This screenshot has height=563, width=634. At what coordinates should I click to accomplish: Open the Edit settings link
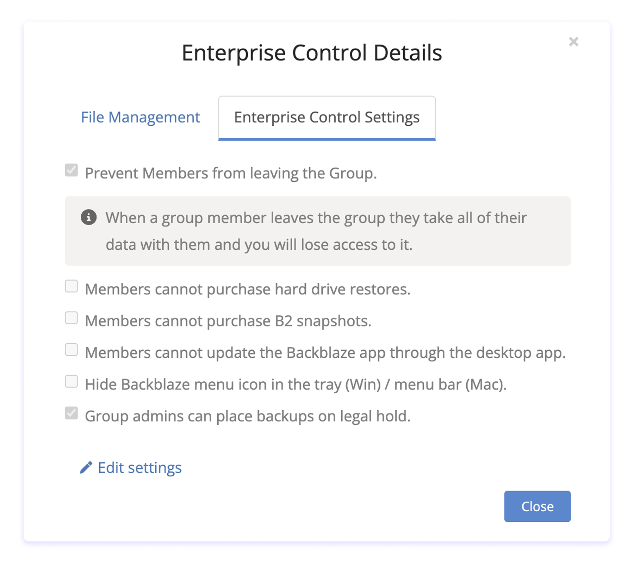(x=139, y=467)
